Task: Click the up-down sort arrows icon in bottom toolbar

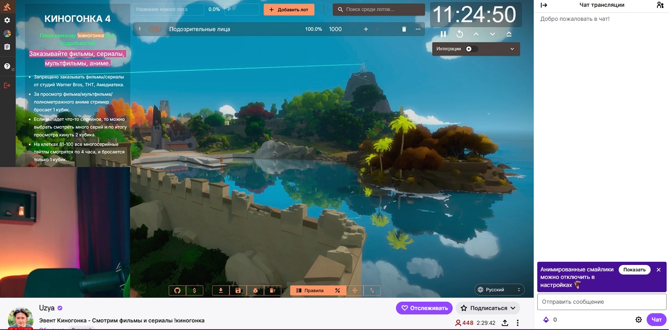Action: 372,290
